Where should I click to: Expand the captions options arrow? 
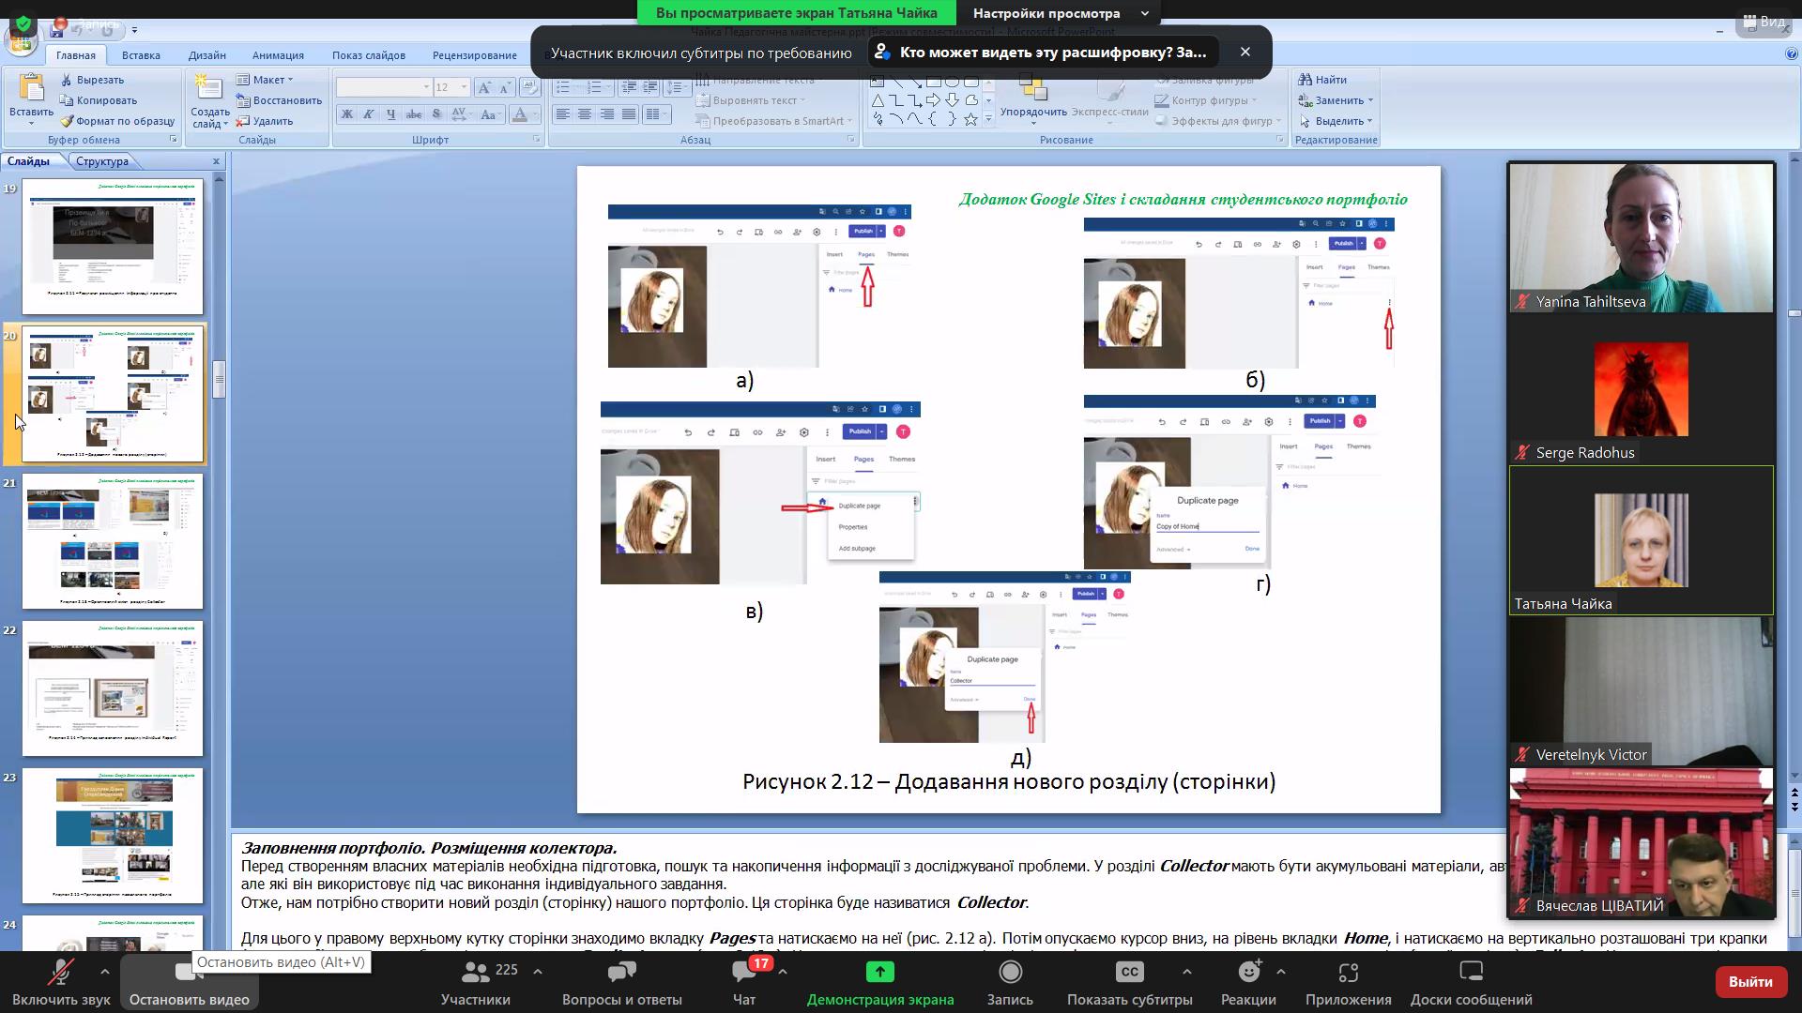[x=1186, y=972]
